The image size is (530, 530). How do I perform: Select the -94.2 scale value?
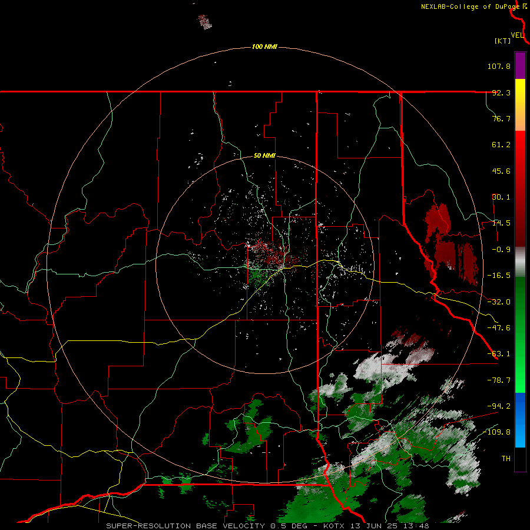pos(499,406)
